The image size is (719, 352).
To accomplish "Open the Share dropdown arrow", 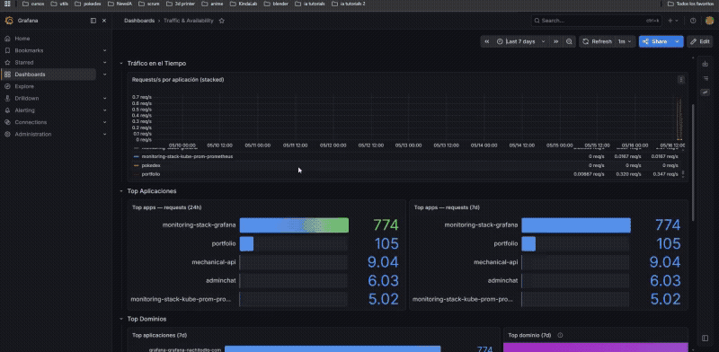I will tap(677, 41).
